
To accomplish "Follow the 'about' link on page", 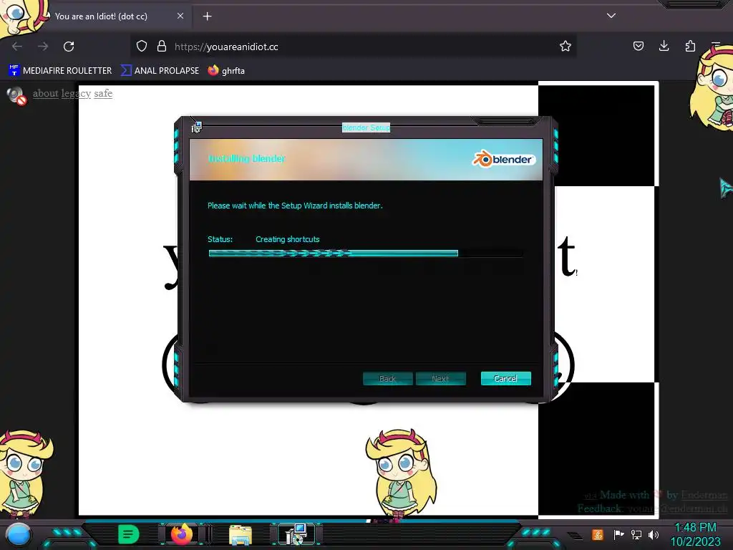I will coord(45,93).
